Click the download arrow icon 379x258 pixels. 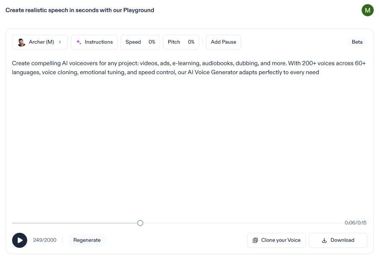(324, 240)
